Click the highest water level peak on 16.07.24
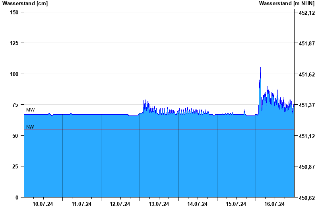The image size is (318, 219). tap(260, 68)
